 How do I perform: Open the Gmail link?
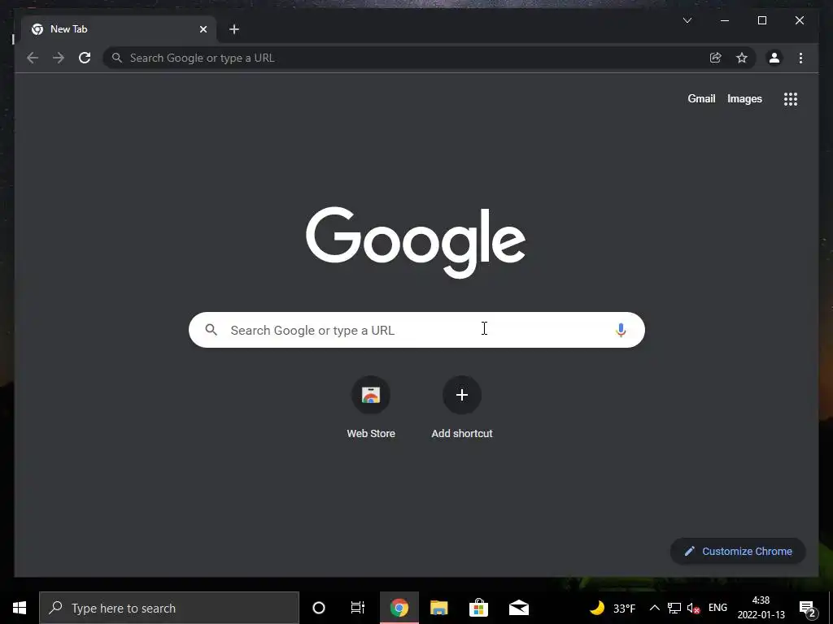pos(701,98)
